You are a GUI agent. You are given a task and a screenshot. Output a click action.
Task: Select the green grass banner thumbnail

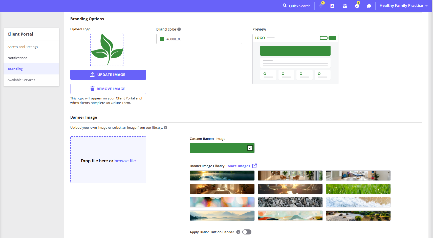coord(358,189)
